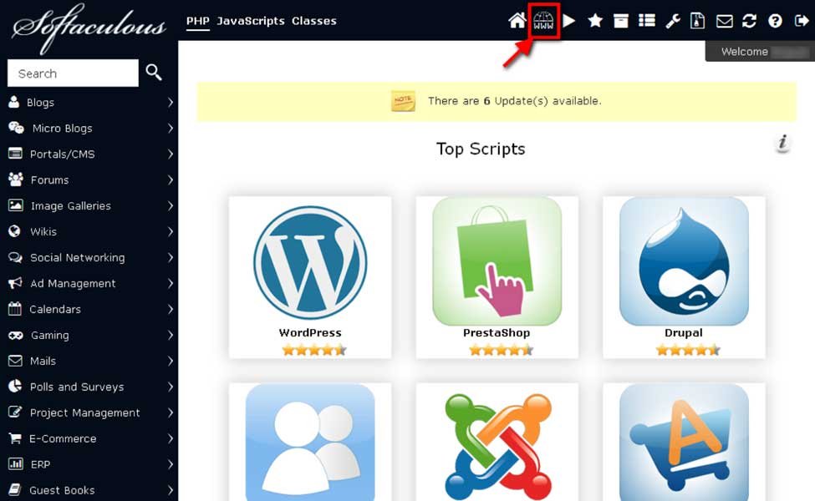
Task: Click the updates available notice text
Action: coord(515,101)
